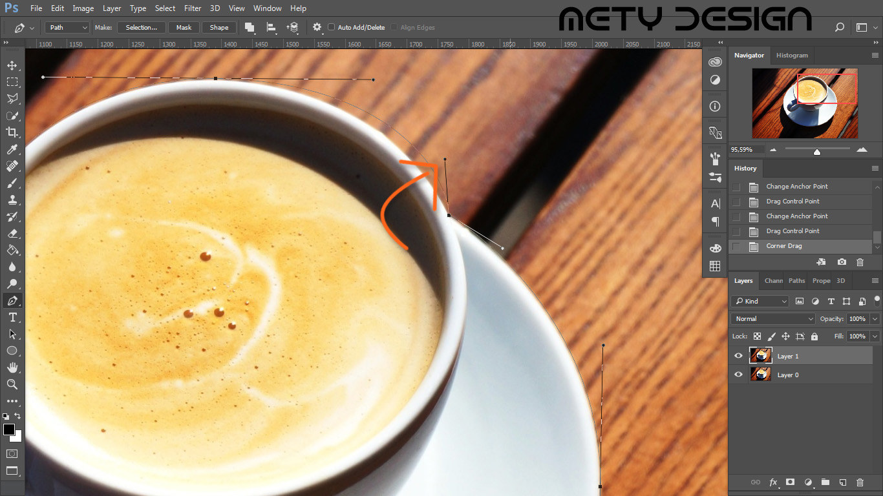Select the Blur tool

(12, 267)
